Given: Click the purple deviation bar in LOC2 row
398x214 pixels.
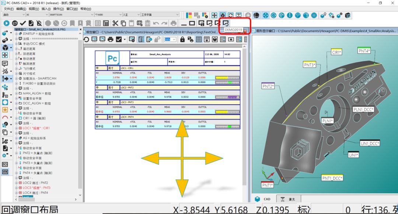Looking at the screenshot, I should 232,97.
